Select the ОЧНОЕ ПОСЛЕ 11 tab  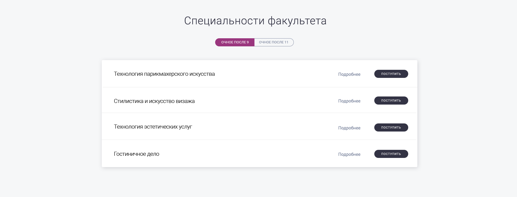274,42
